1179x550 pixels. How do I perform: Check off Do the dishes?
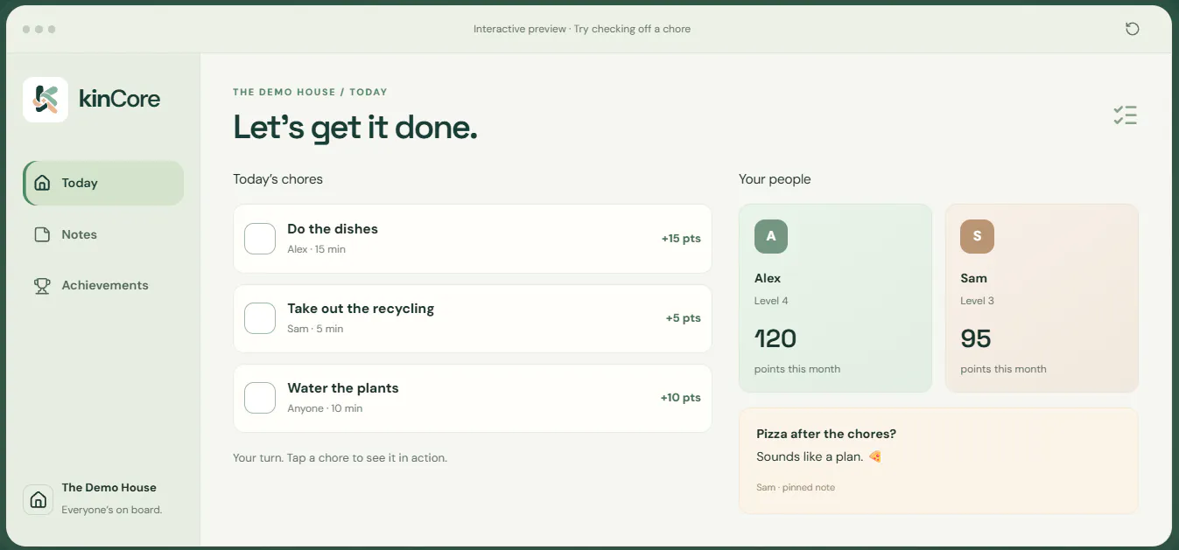click(x=260, y=239)
